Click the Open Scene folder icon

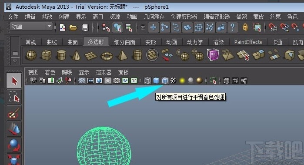point(73,27)
